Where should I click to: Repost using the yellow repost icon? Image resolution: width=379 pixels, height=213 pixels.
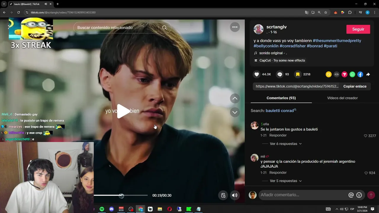point(329,75)
